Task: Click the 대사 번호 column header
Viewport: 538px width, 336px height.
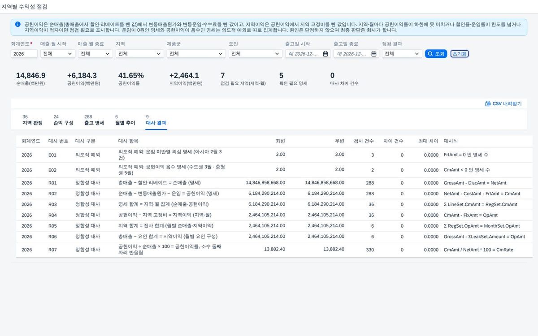Action: coord(58,141)
